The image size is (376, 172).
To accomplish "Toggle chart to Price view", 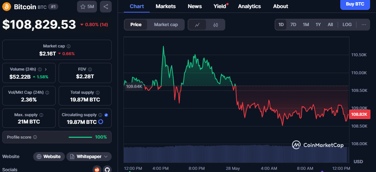I will (x=136, y=25).
